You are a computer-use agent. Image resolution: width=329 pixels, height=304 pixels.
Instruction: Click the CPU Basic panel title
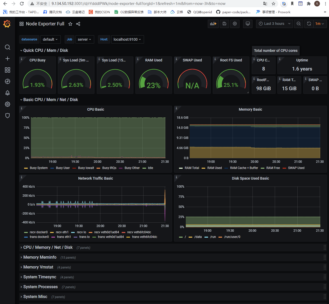(95, 109)
